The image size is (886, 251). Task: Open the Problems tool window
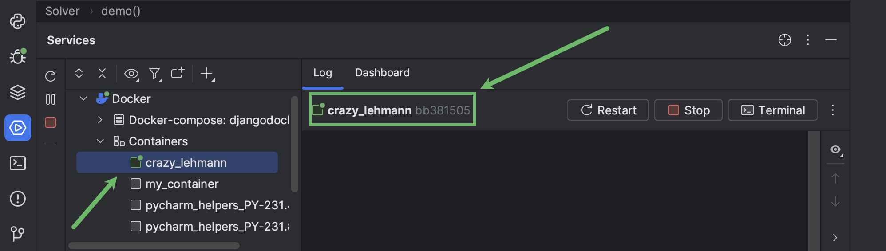(18, 199)
